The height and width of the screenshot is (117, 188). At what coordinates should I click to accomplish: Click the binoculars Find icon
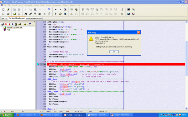pos(26,14)
